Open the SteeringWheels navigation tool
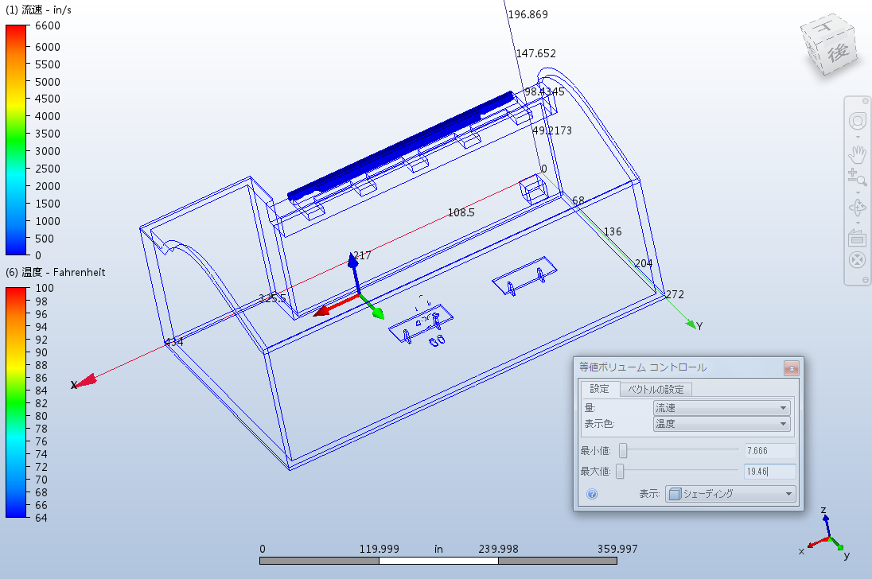872x579 pixels. click(858, 121)
